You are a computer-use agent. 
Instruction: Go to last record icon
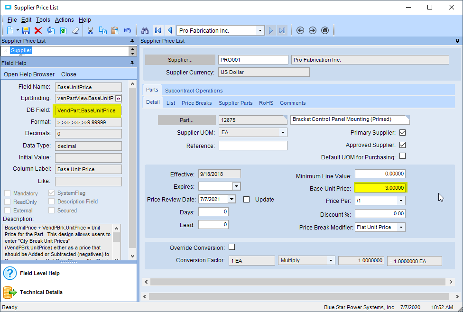282,30
